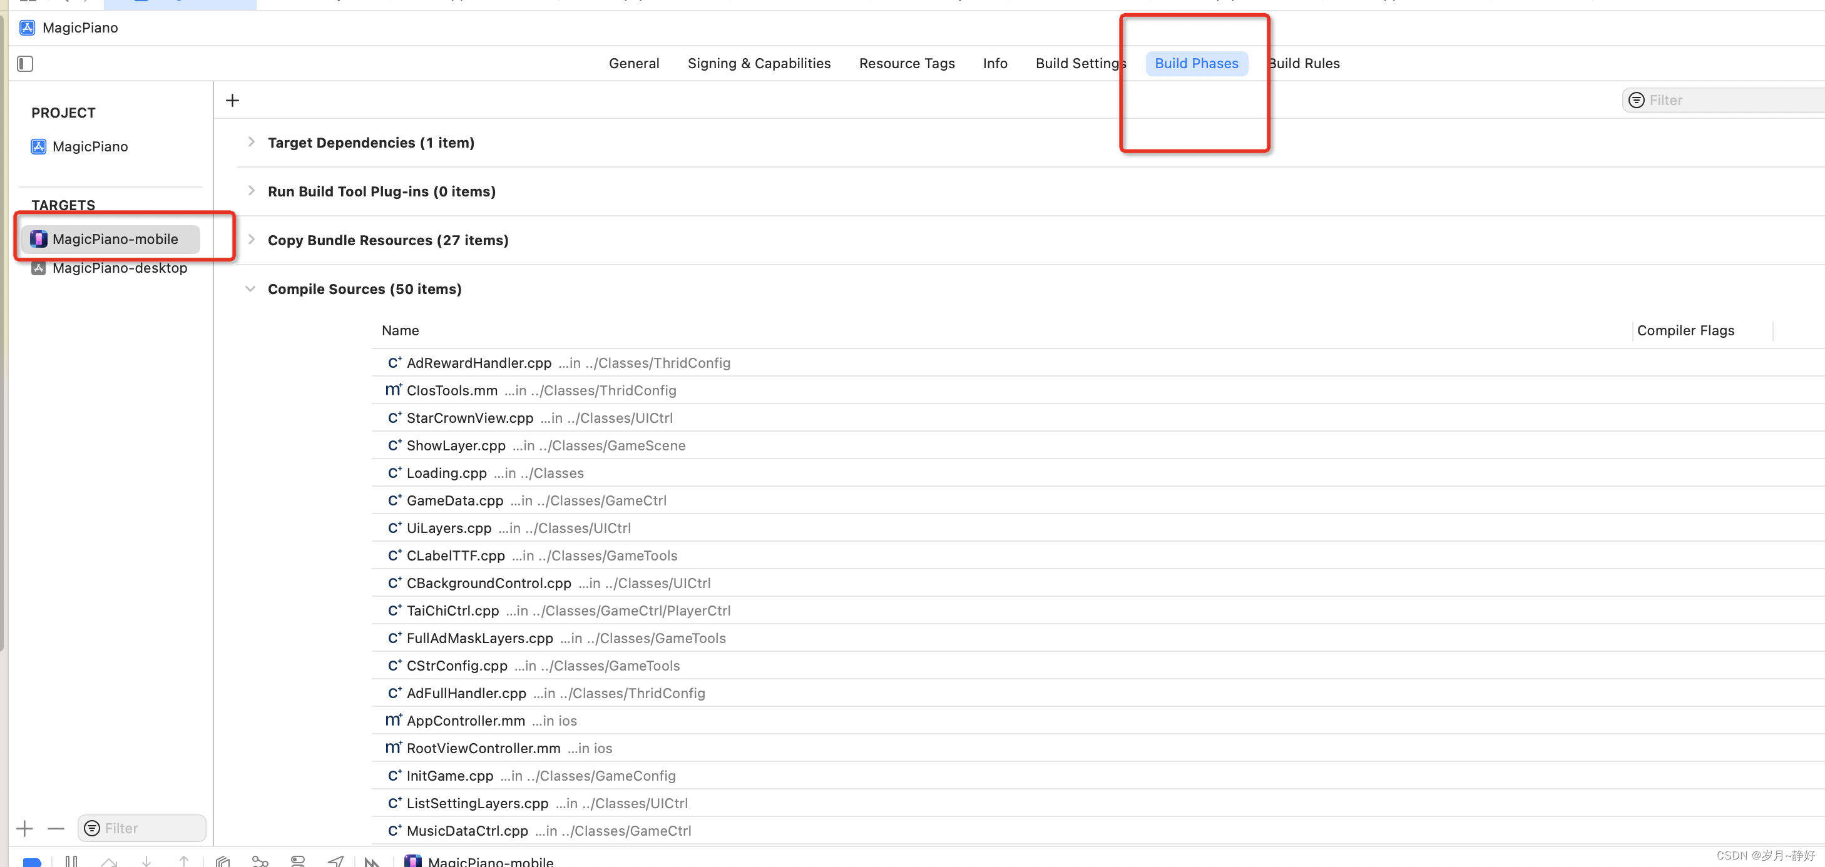
Task: Select the Build Phases tab
Action: (1197, 64)
